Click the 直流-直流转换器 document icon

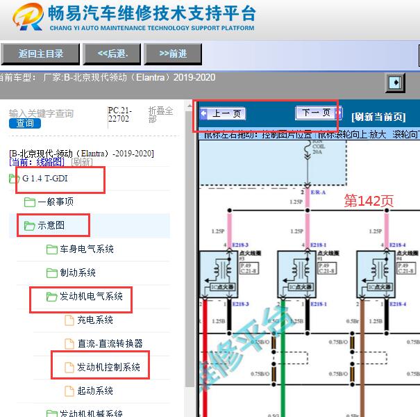pyautogui.click(x=69, y=344)
